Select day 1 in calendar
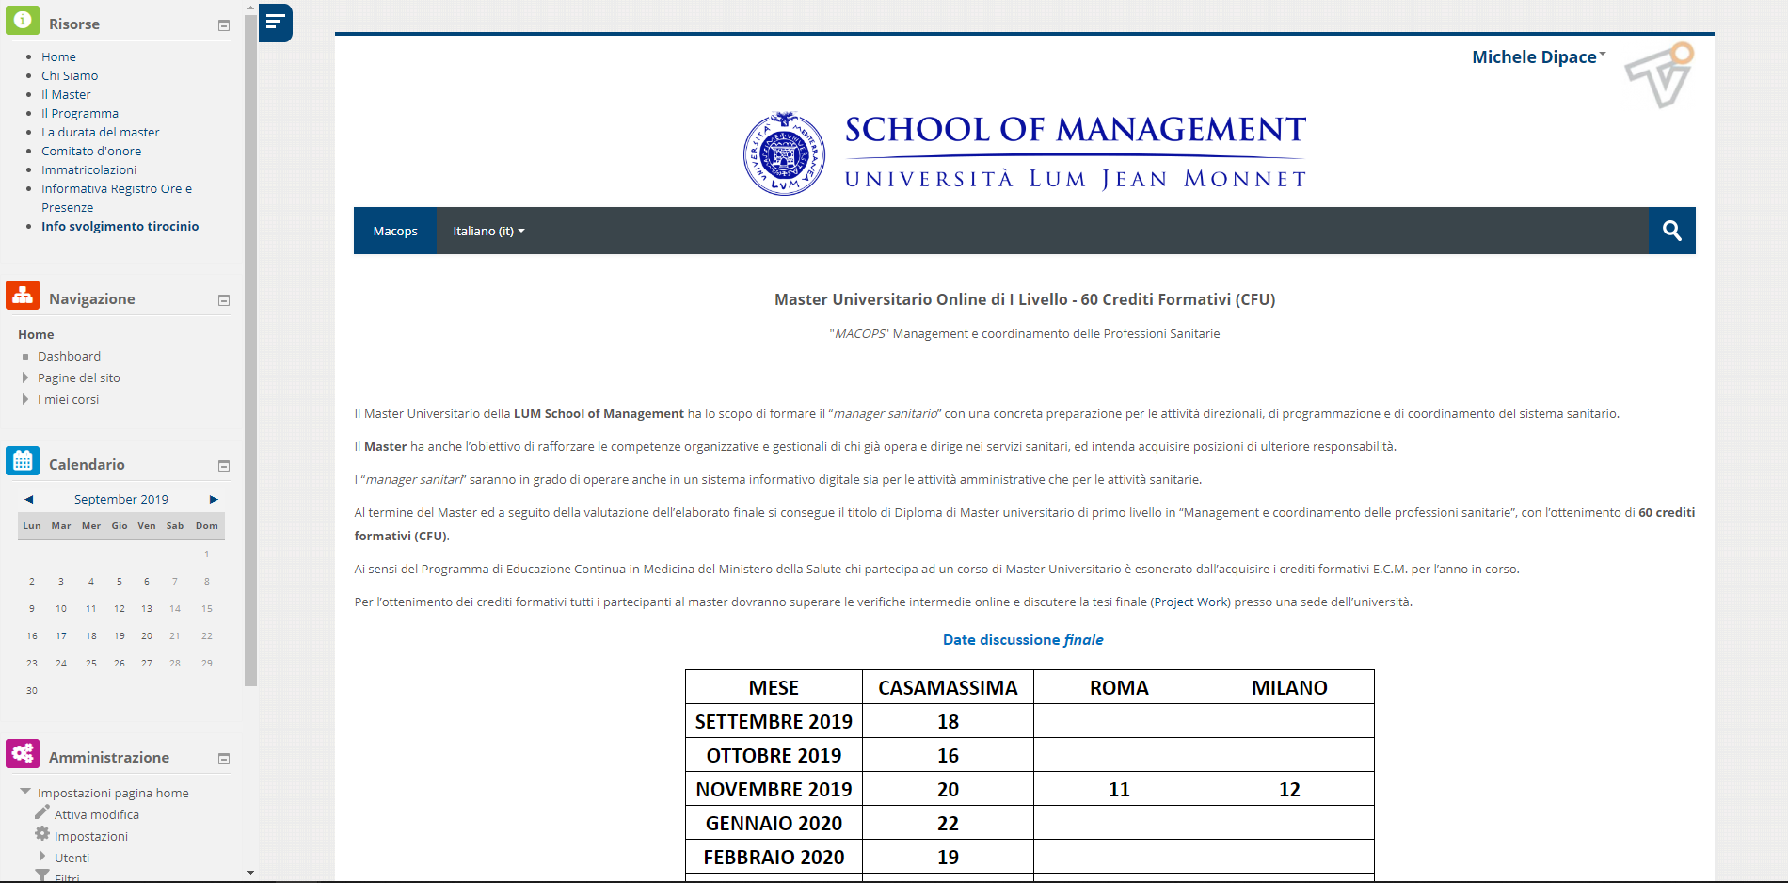 (207, 554)
